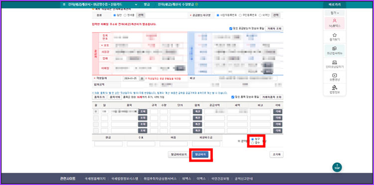Image resolution: width=374 pixels, height=185 pixels.
Task: Click the TOP scroll-up round button
Action: click(x=337, y=167)
